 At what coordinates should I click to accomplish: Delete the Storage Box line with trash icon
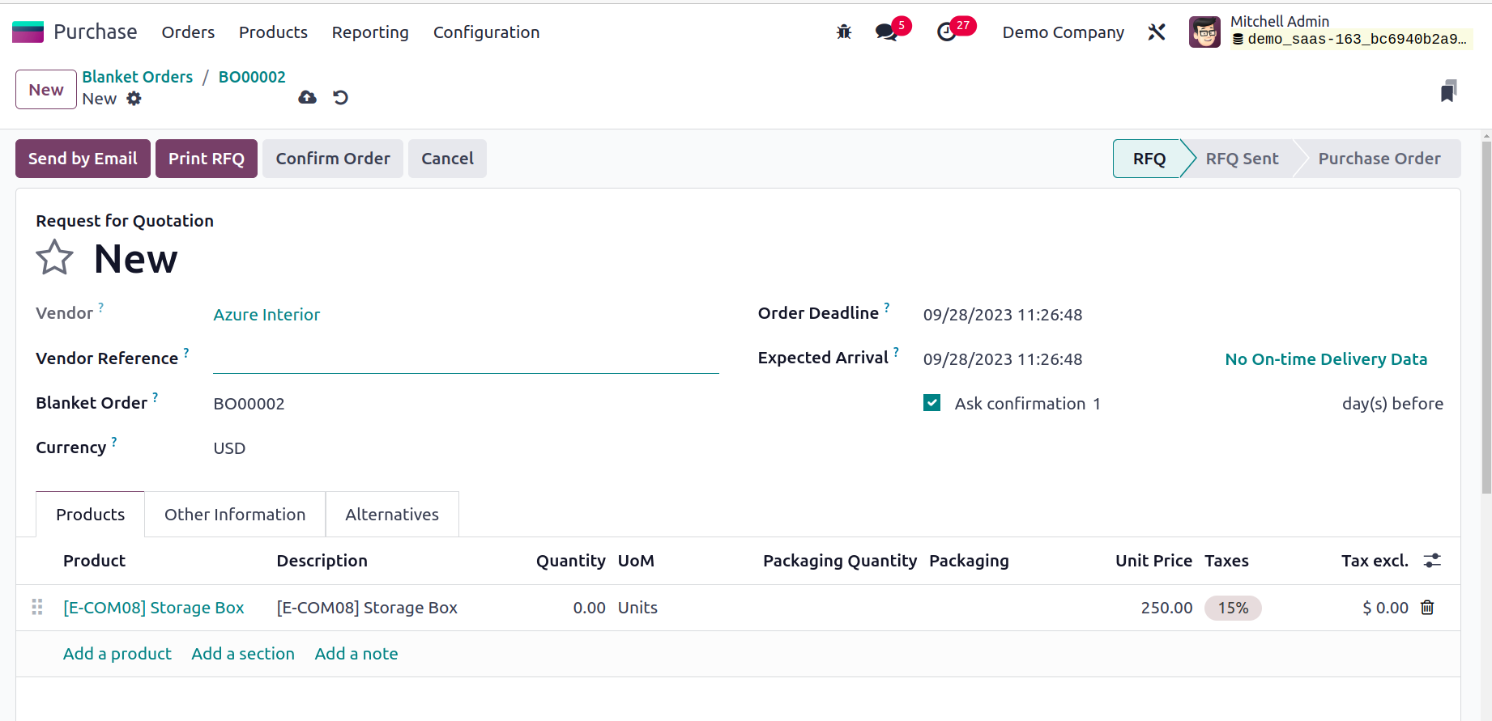1427,608
